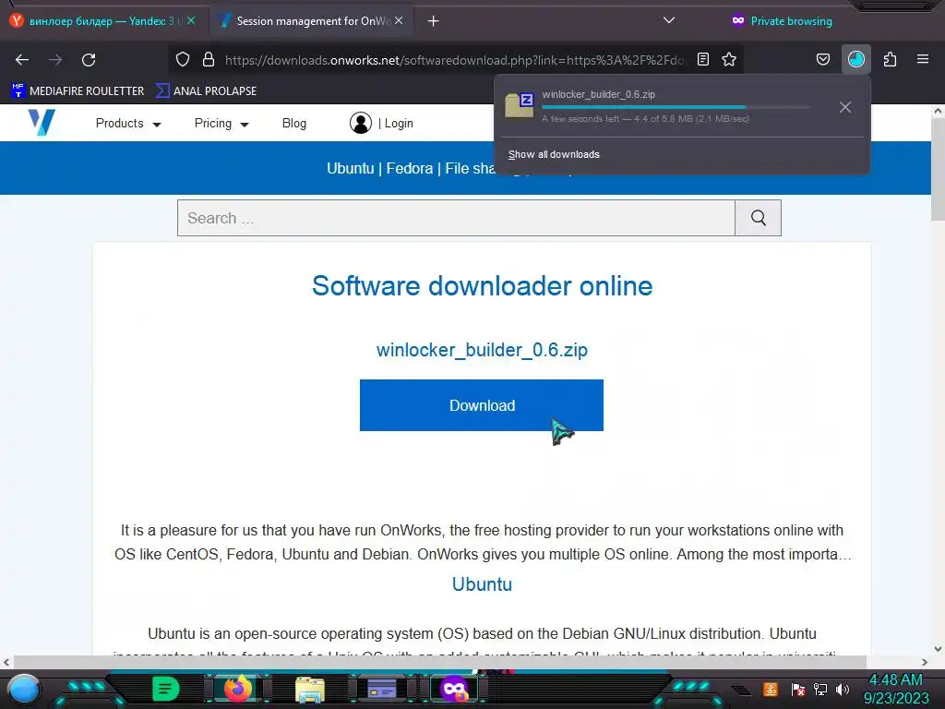945x709 pixels.
Task: Click the forward navigation arrow
Action: tap(55, 60)
